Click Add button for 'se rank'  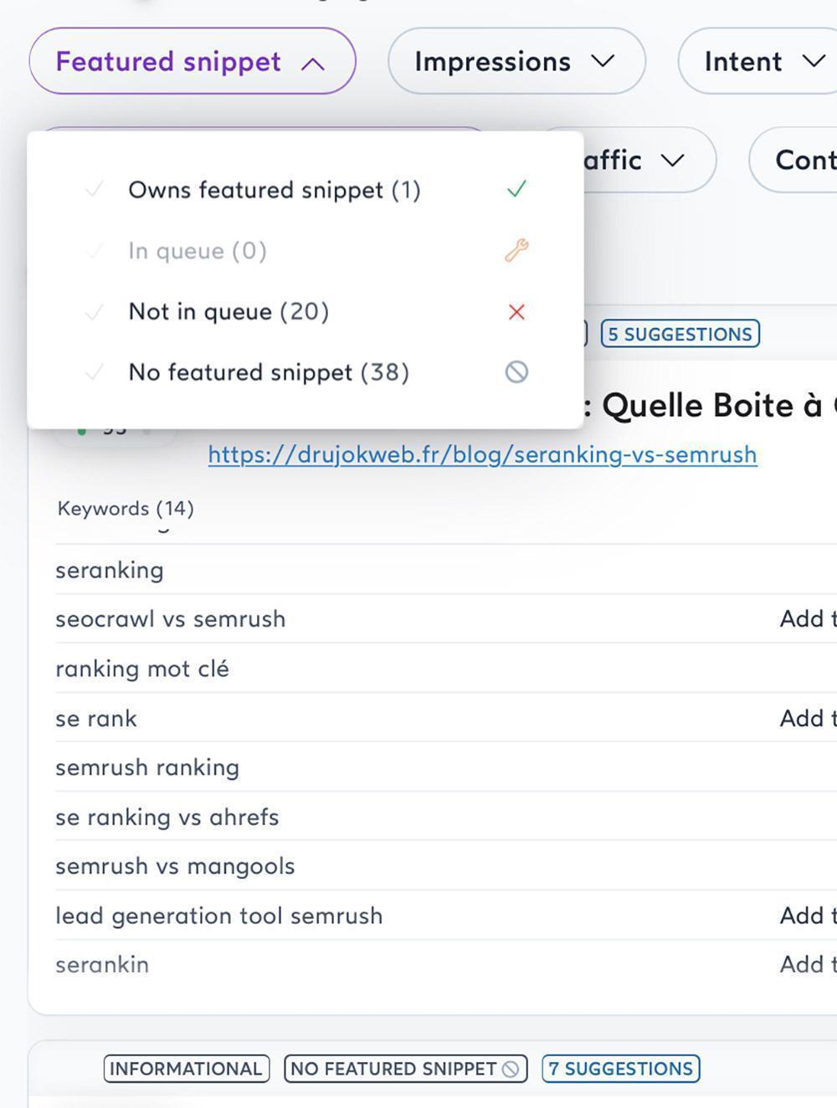tap(808, 718)
